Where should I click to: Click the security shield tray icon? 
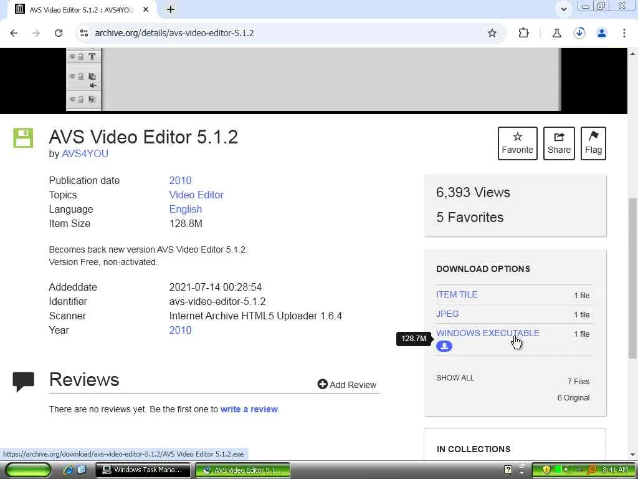(x=546, y=470)
